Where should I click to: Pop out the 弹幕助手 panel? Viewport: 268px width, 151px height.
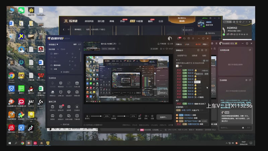[206, 50]
